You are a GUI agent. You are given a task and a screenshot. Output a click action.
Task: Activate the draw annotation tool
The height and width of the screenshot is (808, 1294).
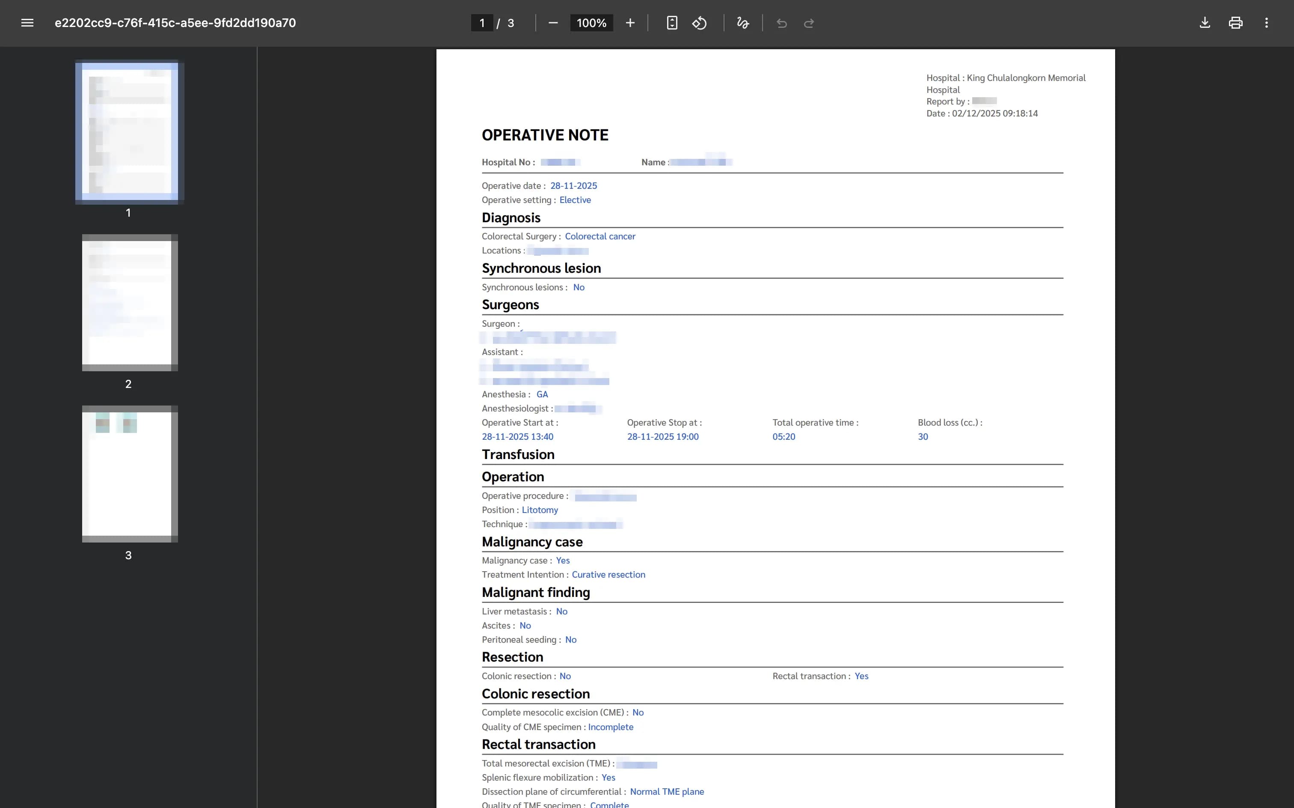pos(742,23)
